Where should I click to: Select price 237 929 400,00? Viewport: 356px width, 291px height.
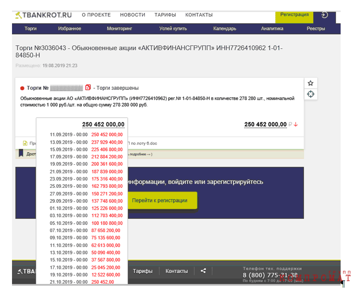(107, 142)
